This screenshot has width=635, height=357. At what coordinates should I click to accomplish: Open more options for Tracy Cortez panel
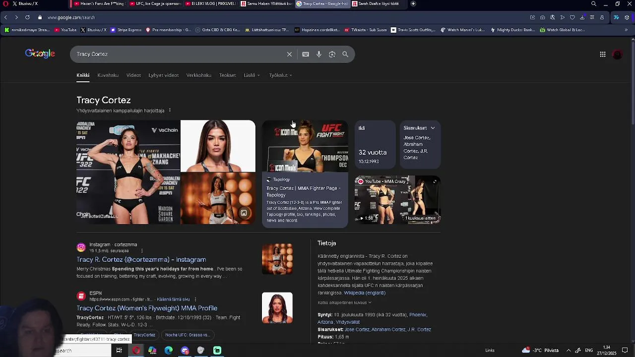[170, 111]
